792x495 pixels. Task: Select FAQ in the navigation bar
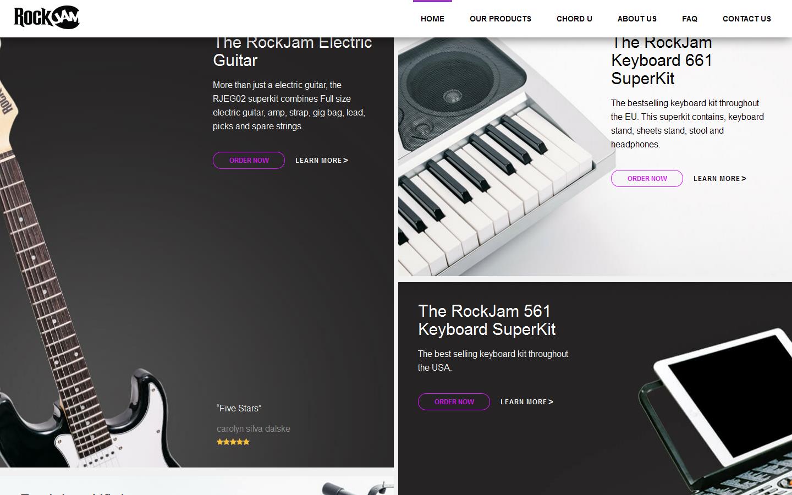[x=689, y=19]
